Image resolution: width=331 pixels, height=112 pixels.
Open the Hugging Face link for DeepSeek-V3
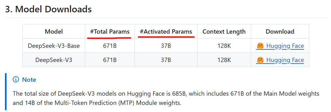click(x=280, y=60)
